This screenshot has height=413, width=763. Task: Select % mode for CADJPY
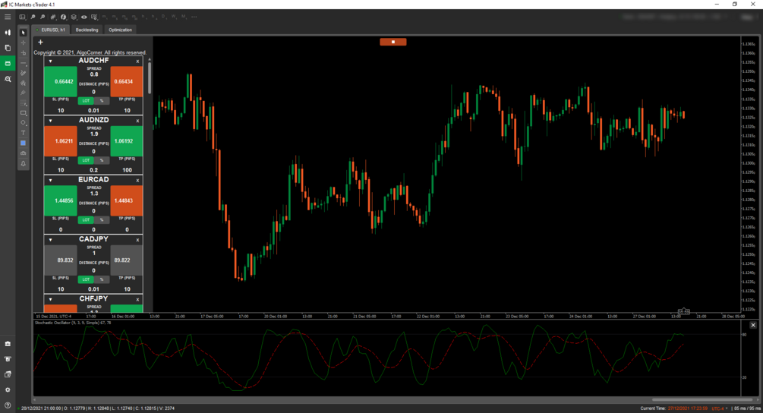pos(102,279)
